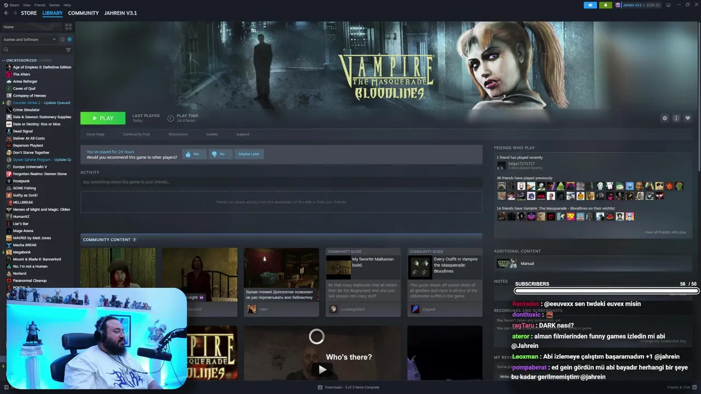Click the Frostpunk game icon
The image size is (701, 394).
pyautogui.click(x=9, y=181)
